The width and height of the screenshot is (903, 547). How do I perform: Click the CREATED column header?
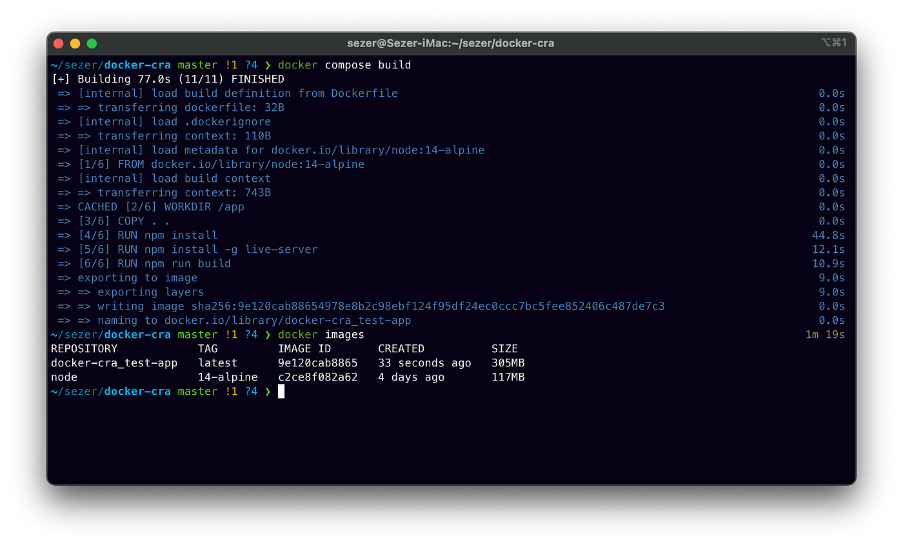401,349
